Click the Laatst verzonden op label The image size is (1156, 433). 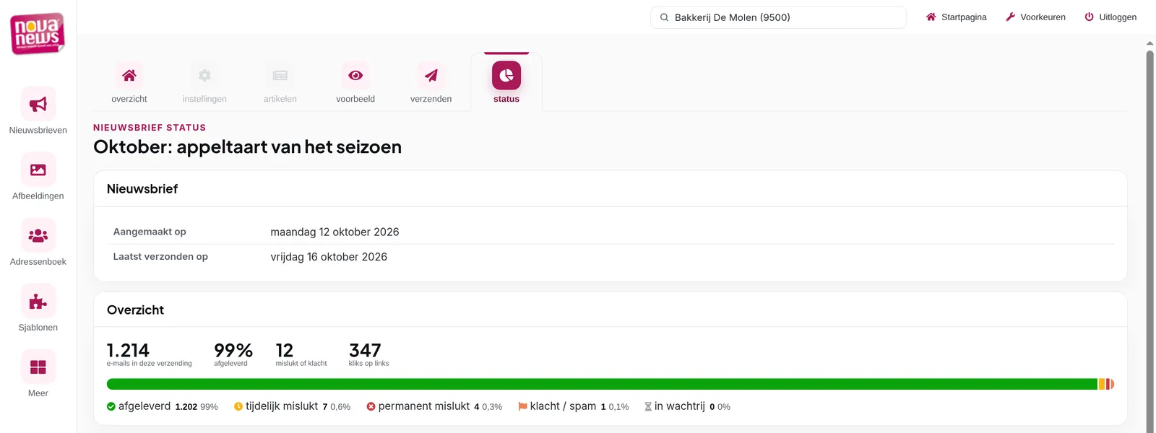160,256
